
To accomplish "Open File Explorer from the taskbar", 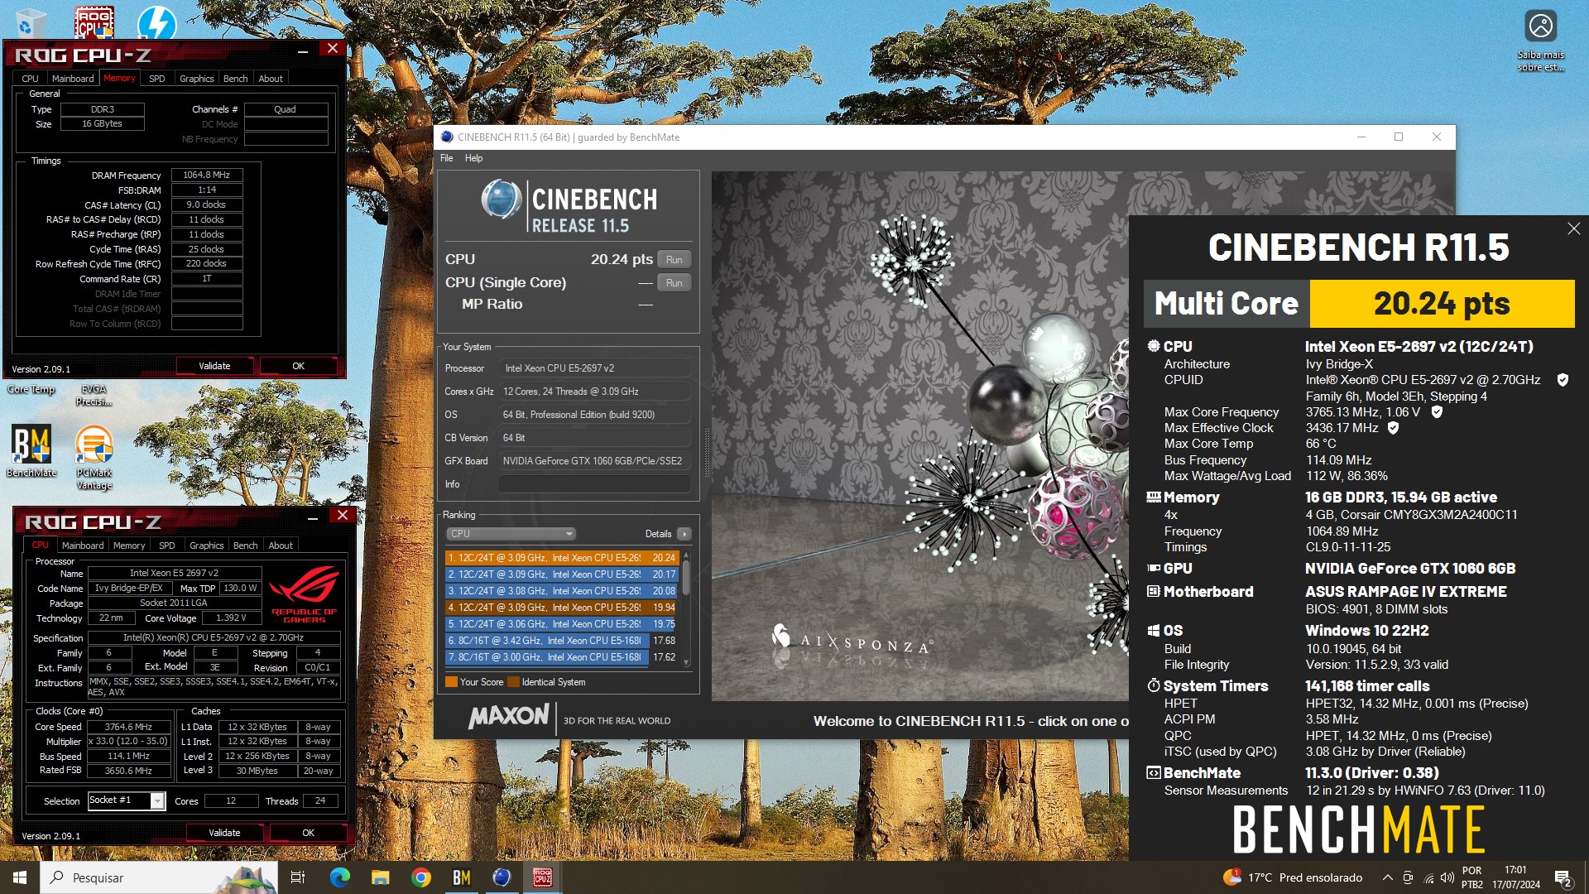I will (x=380, y=877).
